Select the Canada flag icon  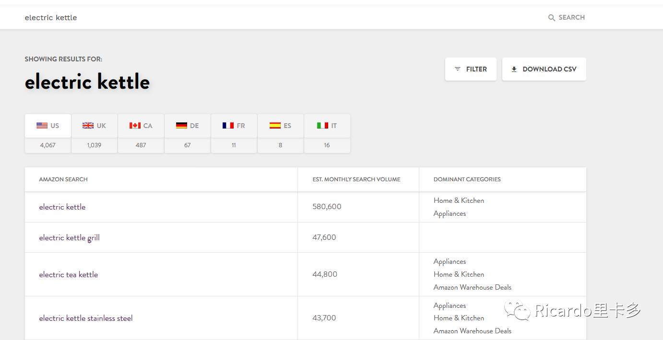point(135,126)
